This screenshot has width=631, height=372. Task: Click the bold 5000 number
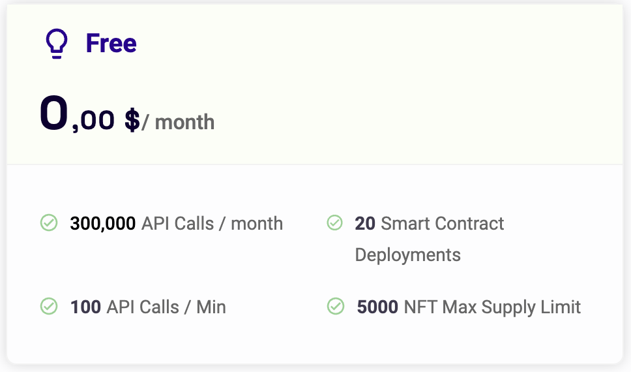pyautogui.click(x=377, y=307)
